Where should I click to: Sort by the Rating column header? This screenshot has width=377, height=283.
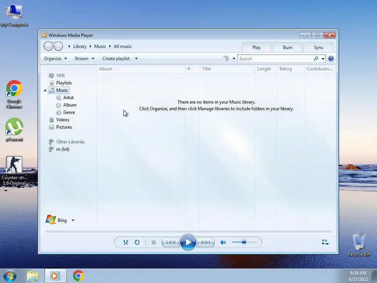tap(291, 69)
